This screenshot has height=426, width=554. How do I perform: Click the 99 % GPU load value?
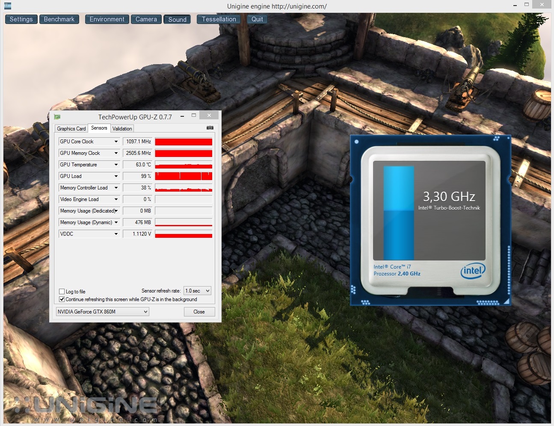click(137, 176)
